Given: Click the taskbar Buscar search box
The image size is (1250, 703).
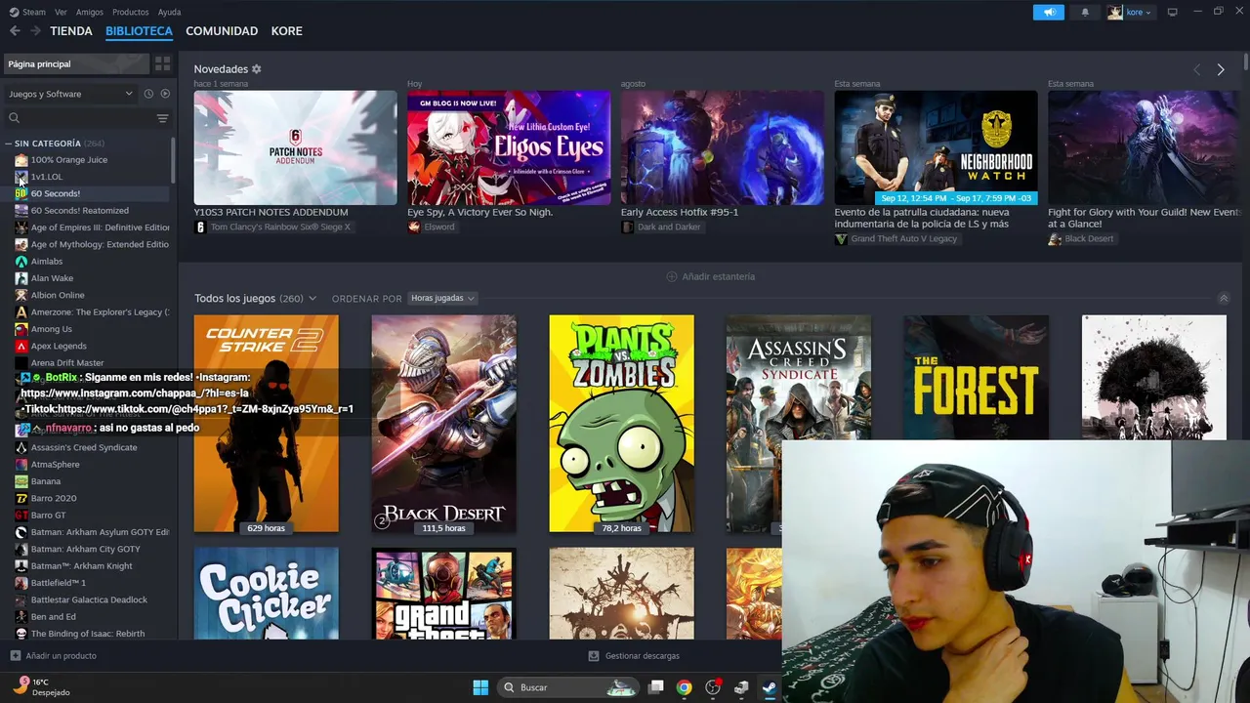Looking at the screenshot, I should pos(568,687).
